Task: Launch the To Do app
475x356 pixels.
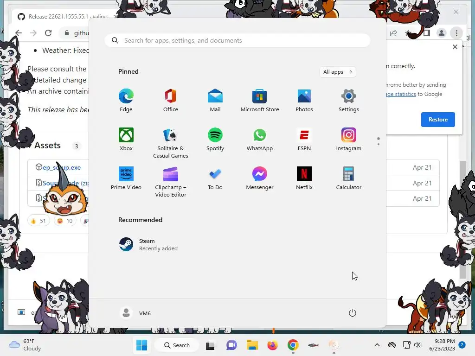Action: (215, 178)
